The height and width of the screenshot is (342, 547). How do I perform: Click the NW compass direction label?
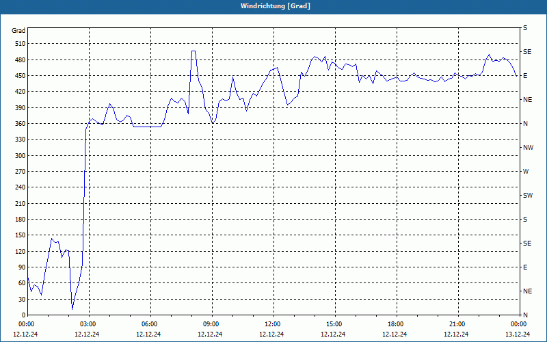[528, 148]
